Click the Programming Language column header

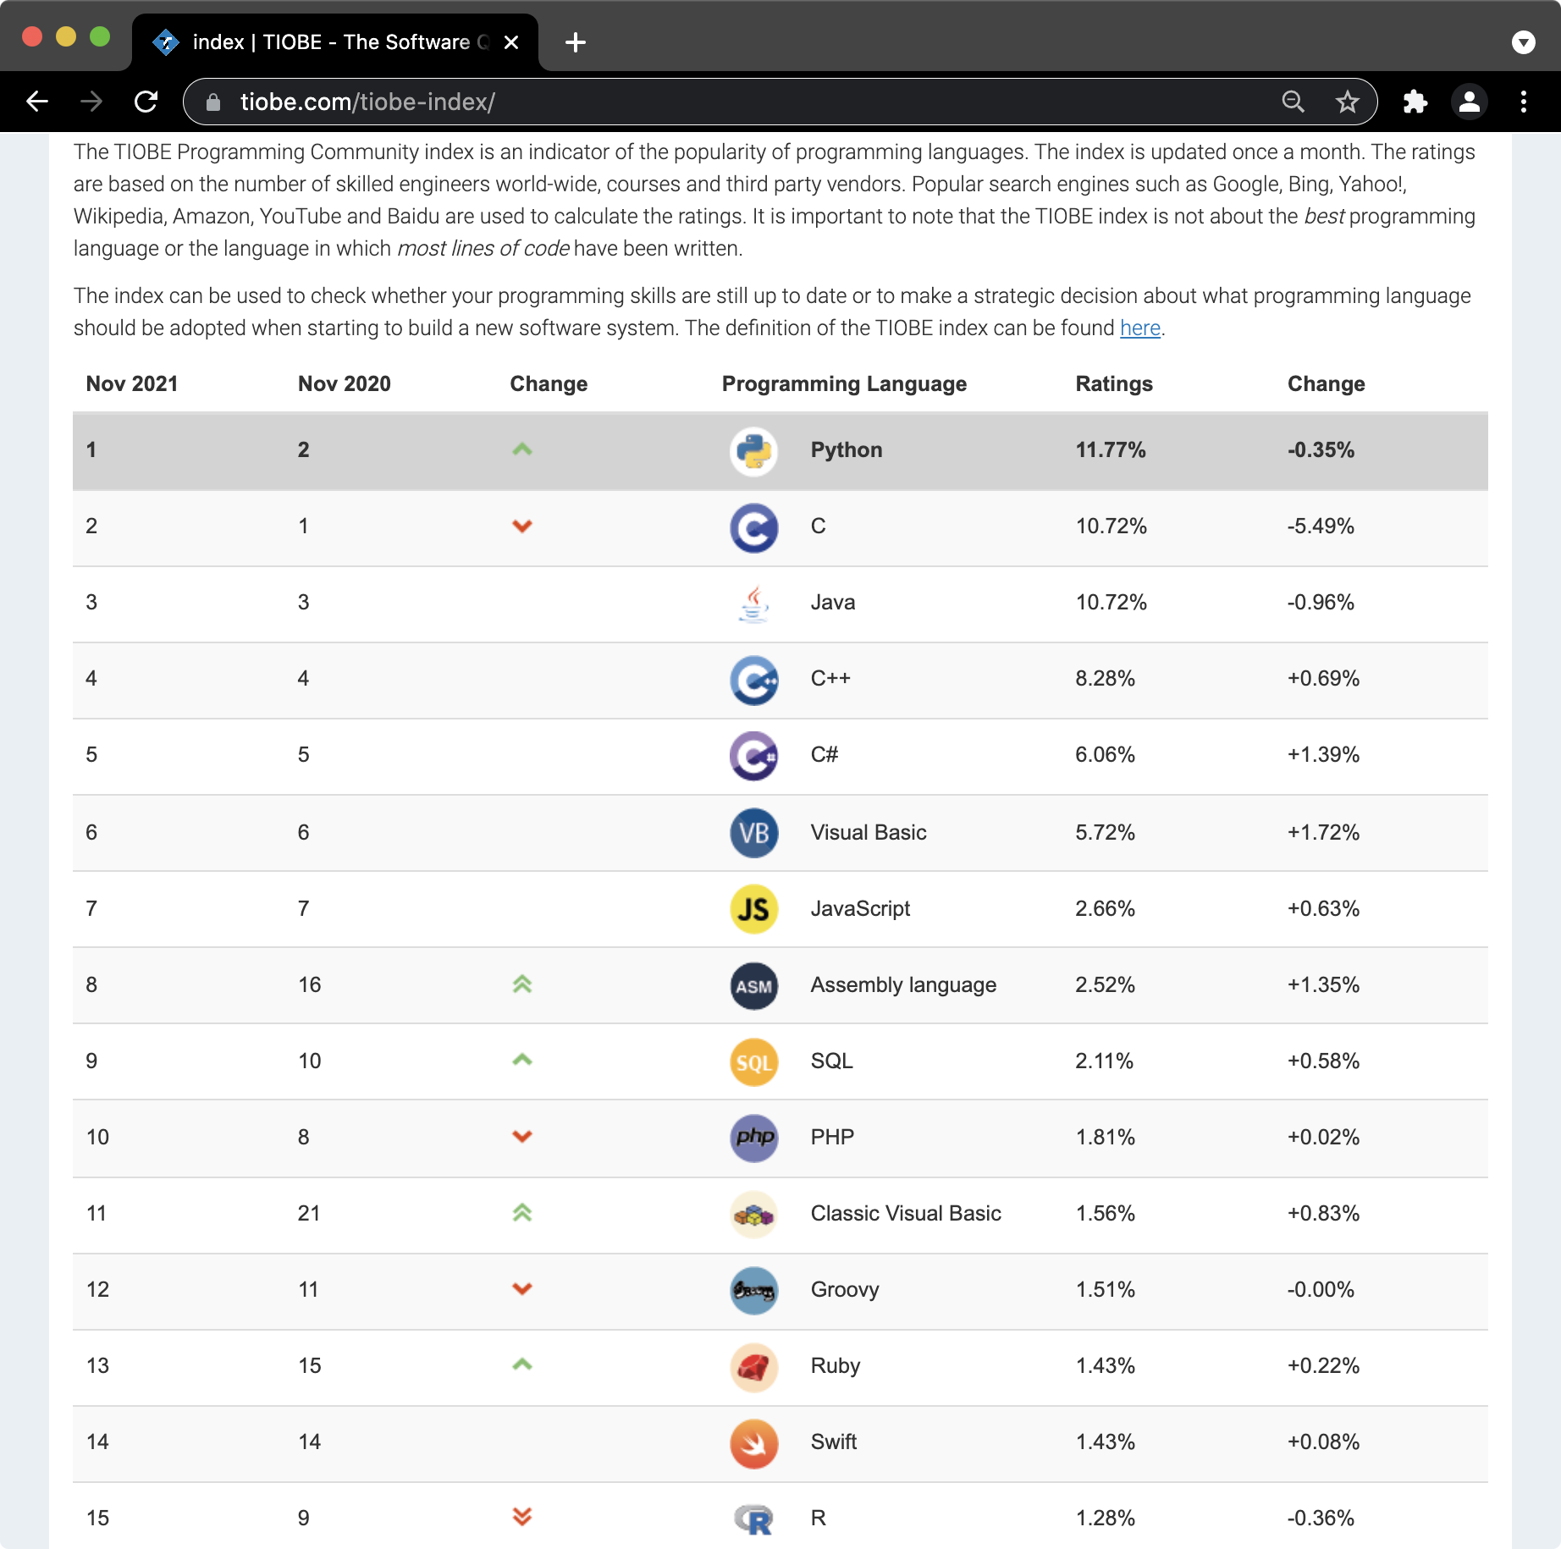pyautogui.click(x=844, y=384)
